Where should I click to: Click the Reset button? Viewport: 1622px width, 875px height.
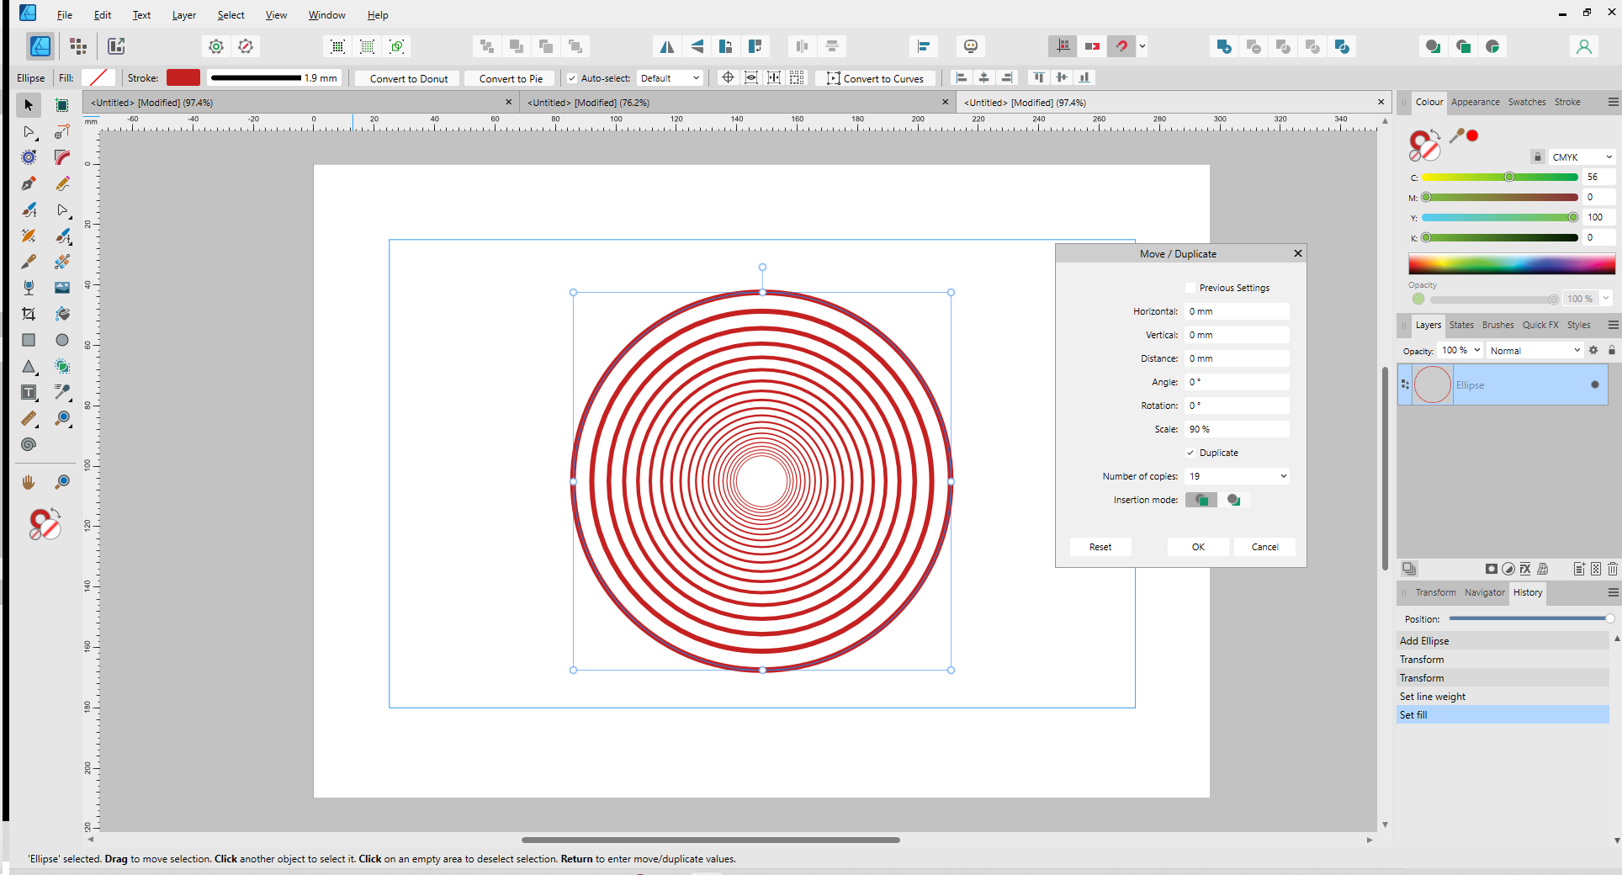coord(1100,547)
